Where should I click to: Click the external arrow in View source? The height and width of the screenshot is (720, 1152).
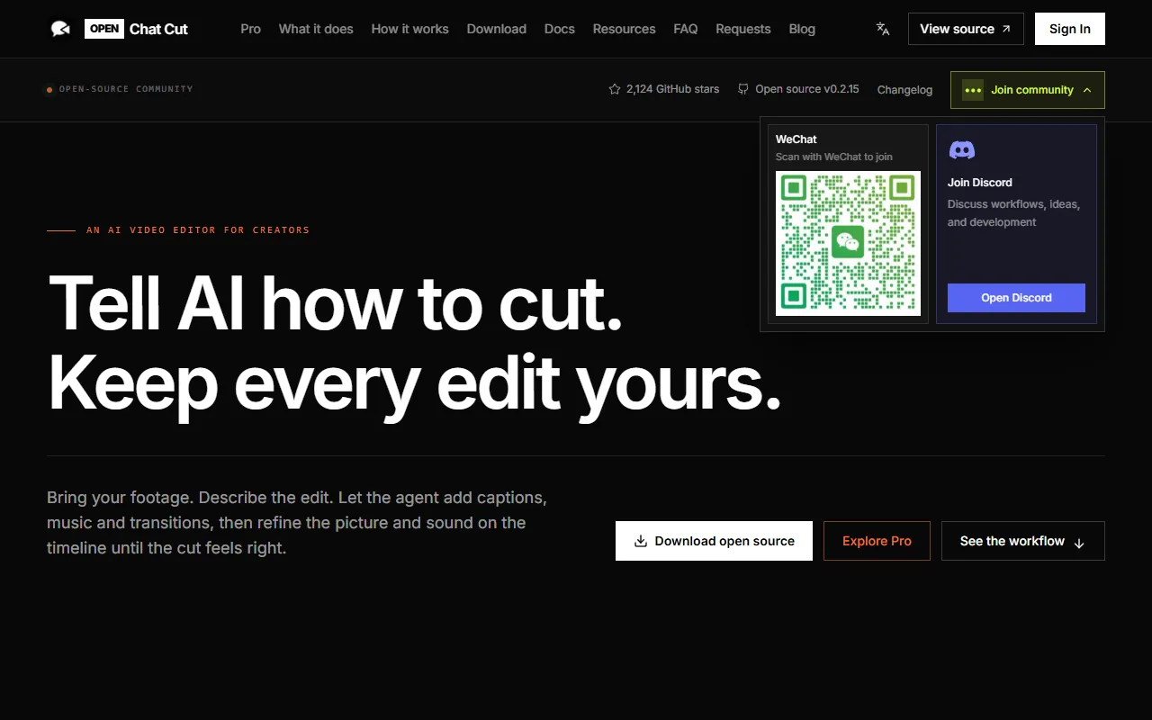[x=1006, y=29]
